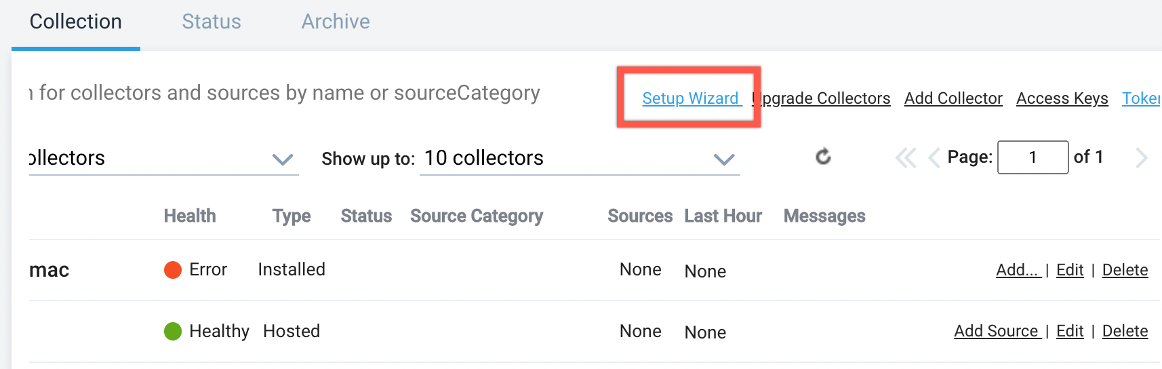The image size is (1162, 369).
Task: Switch to the Status tab
Action: pyautogui.click(x=212, y=22)
